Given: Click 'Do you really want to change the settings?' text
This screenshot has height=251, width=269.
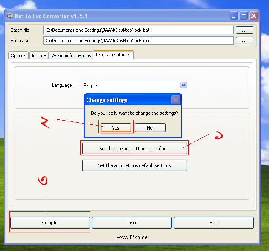Looking at the screenshot, I should (x=134, y=113).
